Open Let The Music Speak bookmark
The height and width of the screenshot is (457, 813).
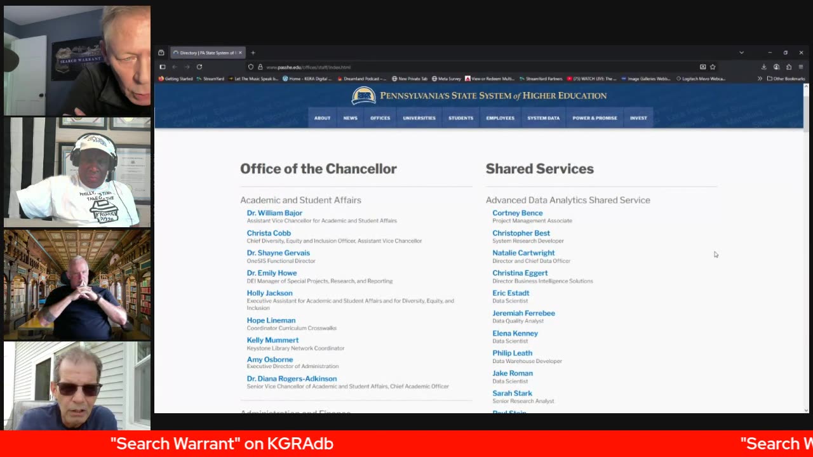253,79
